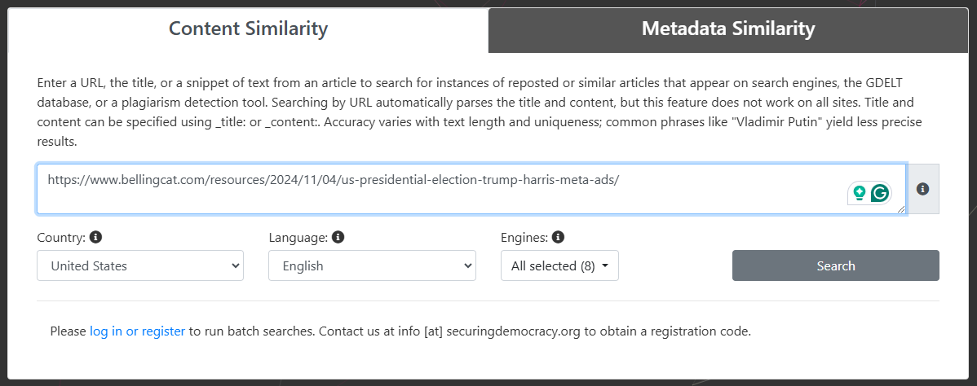Click the info icon next to Country
977x386 pixels.
click(95, 238)
